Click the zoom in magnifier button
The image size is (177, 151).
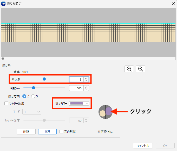click(x=129, y=69)
